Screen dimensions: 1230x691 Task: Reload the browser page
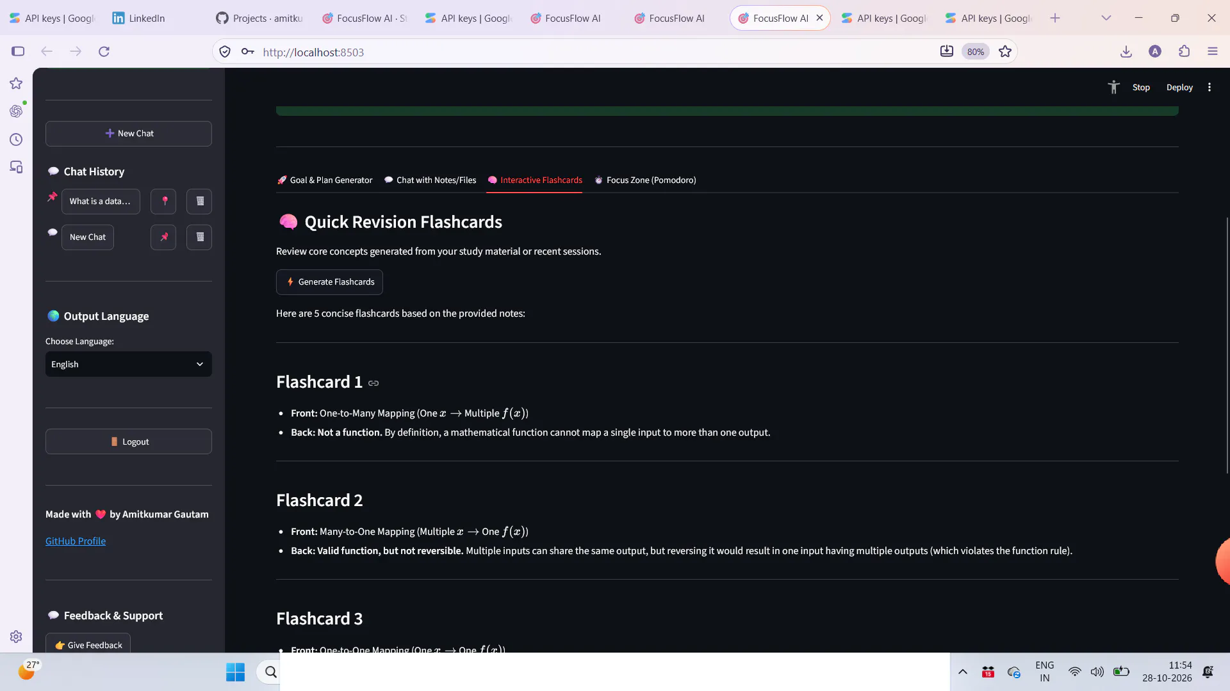point(104,51)
